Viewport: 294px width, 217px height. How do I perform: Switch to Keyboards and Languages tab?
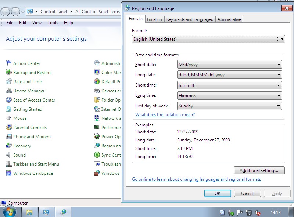coord(190,19)
